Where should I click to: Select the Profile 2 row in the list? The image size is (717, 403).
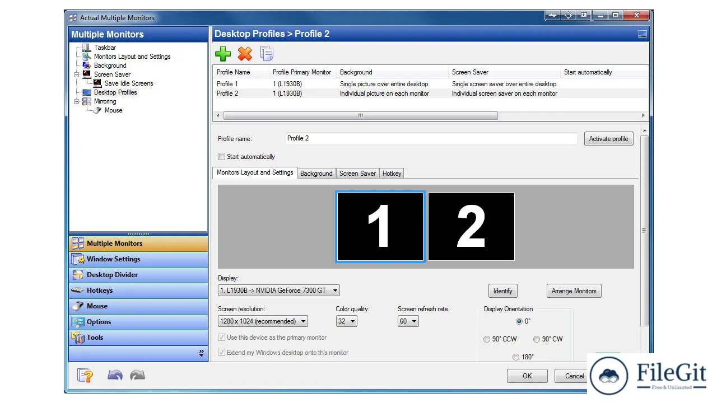(430, 93)
